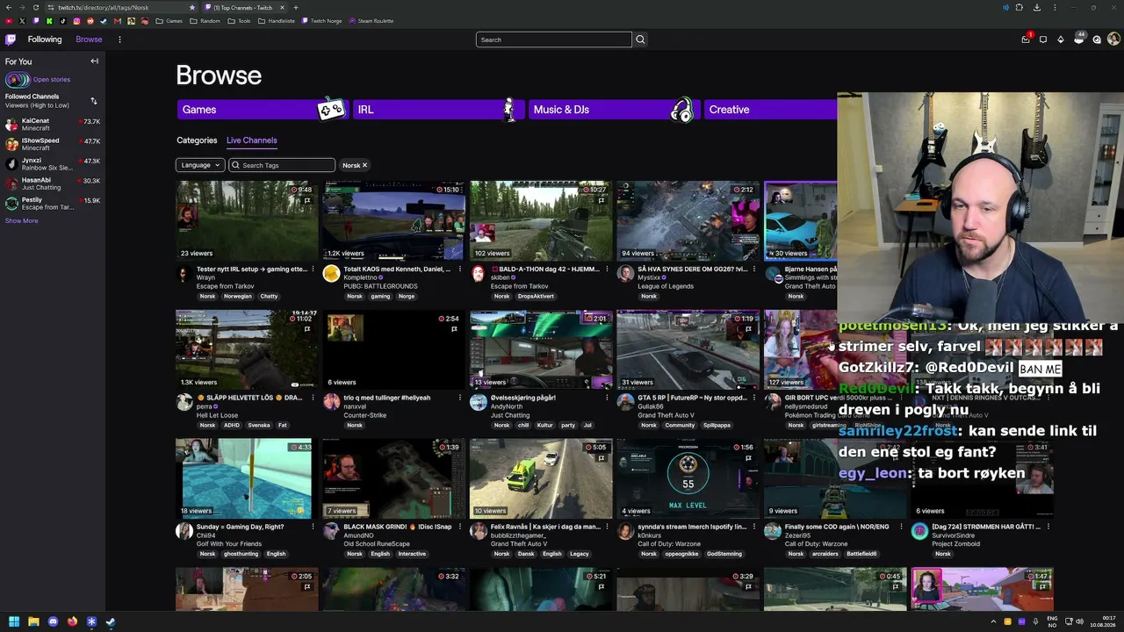
Task: Open the Twitch notifications inbox icon
Action: (x=1026, y=39)
